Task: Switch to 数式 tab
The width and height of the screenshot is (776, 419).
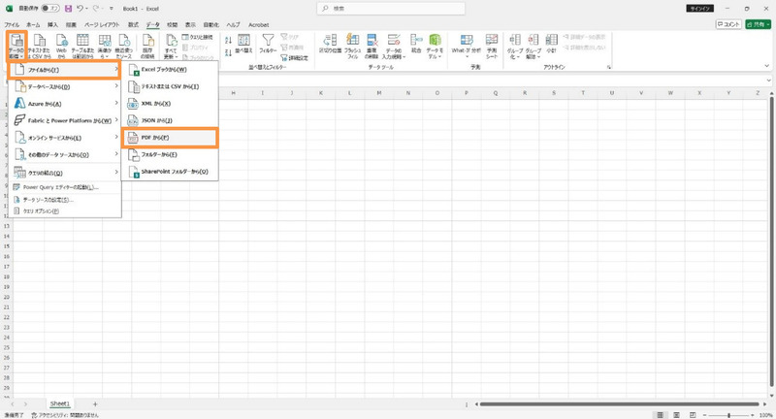Action: coord(133,25)
